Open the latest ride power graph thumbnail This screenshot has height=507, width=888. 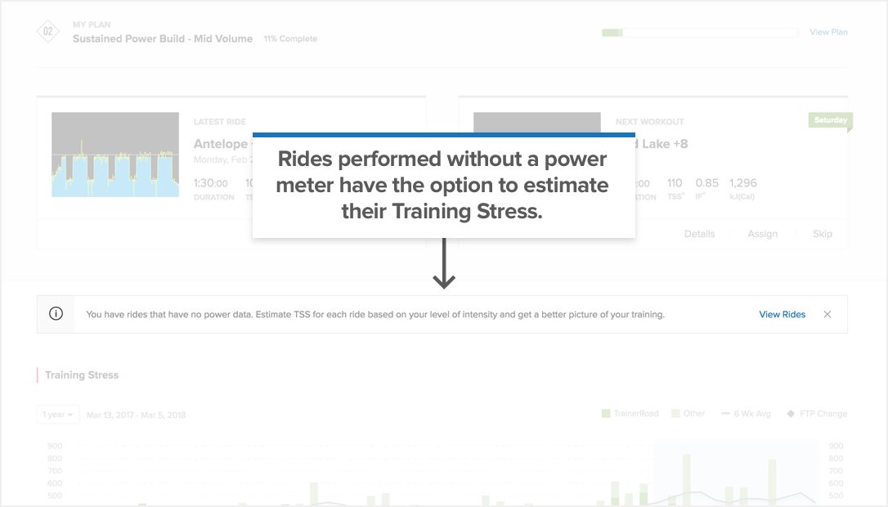tap(115, 155)
